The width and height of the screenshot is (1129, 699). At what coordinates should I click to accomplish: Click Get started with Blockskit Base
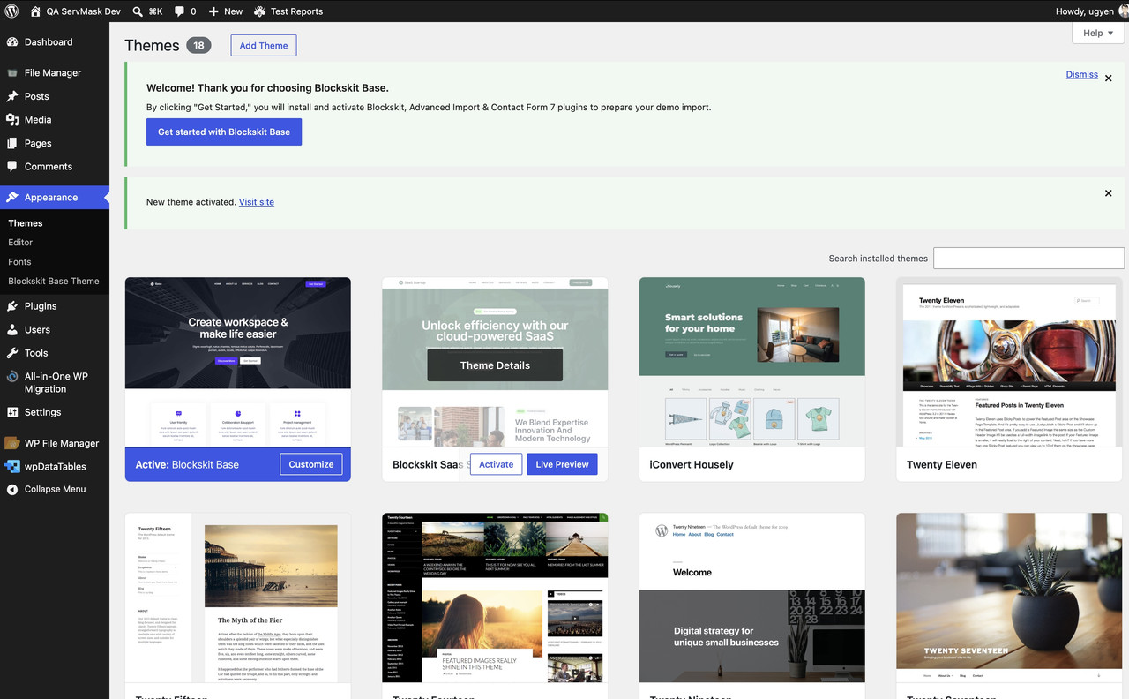pos(224,132)
